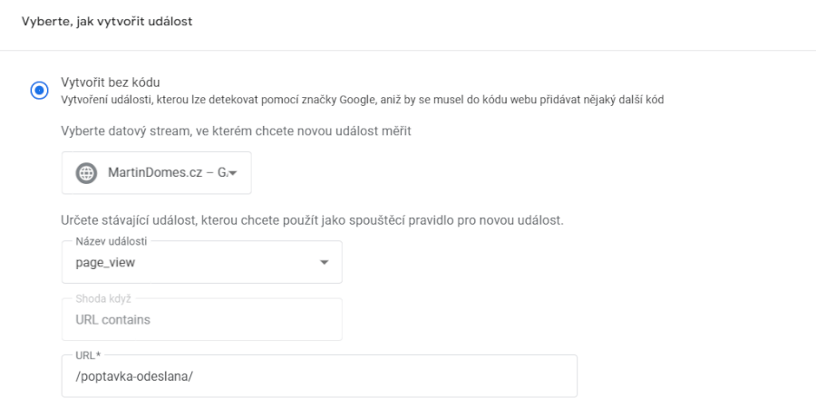
Task: Click the 'Určete stávající událost' instruction text
Action: point(312,220)
